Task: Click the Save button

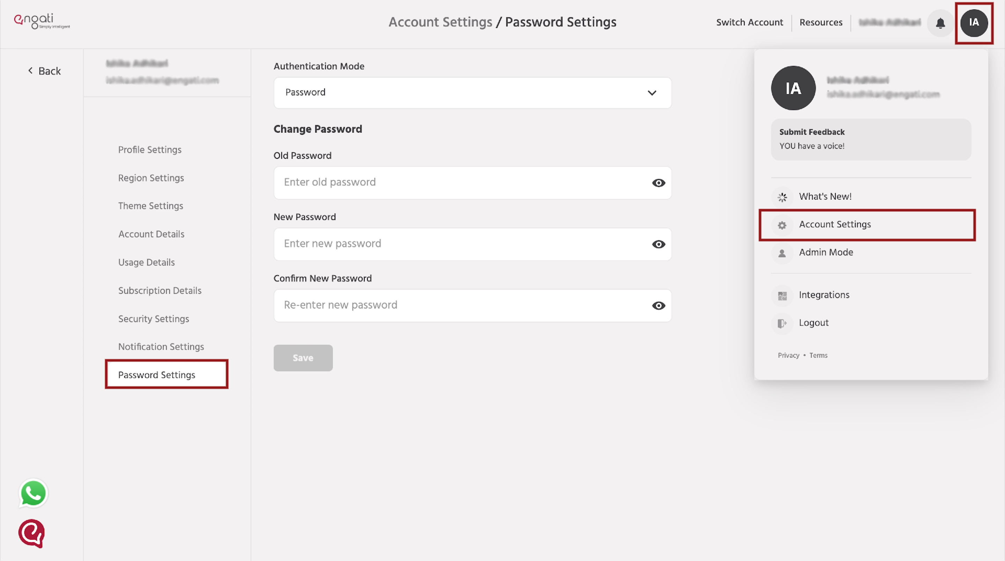Action: click(x=303, y=358)
